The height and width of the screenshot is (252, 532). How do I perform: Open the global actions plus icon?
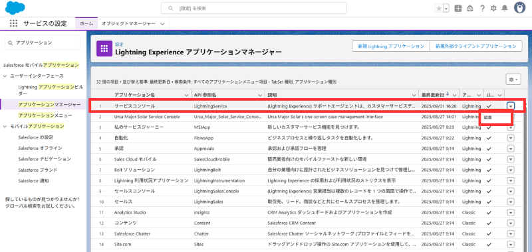click(x=458, y=9)
